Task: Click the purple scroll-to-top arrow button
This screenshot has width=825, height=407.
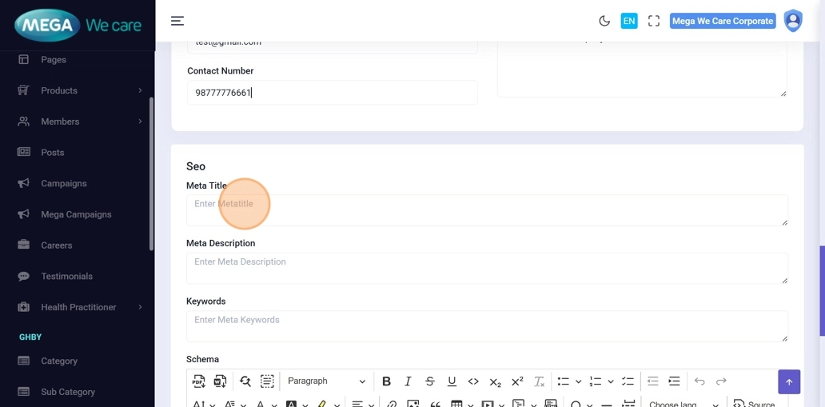Action: (x=788, y=381)
